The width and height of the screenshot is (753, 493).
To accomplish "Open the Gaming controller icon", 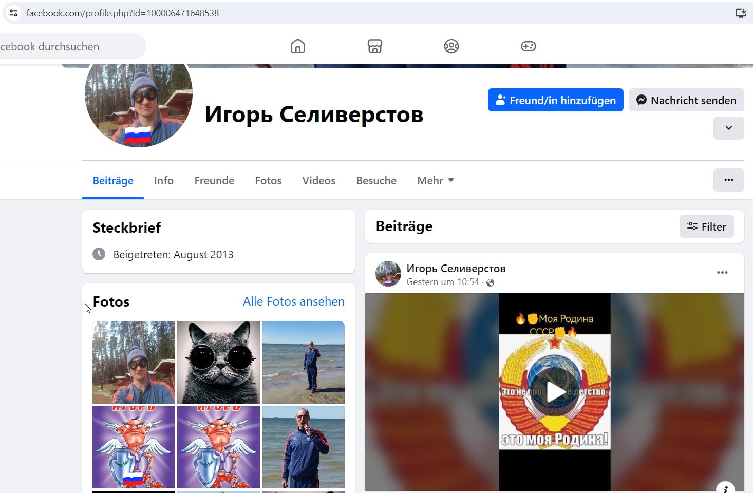I will (x=529, y=46).
